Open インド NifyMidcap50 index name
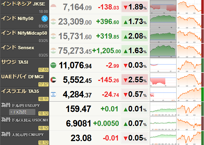 coord(24,33)
